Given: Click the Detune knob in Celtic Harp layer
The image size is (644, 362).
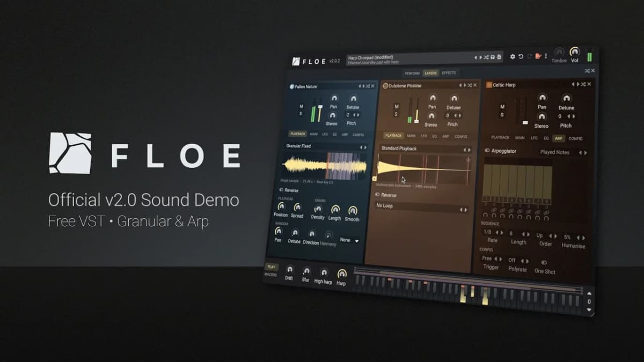Looking at the screenshot, I should tap(566, 99).
